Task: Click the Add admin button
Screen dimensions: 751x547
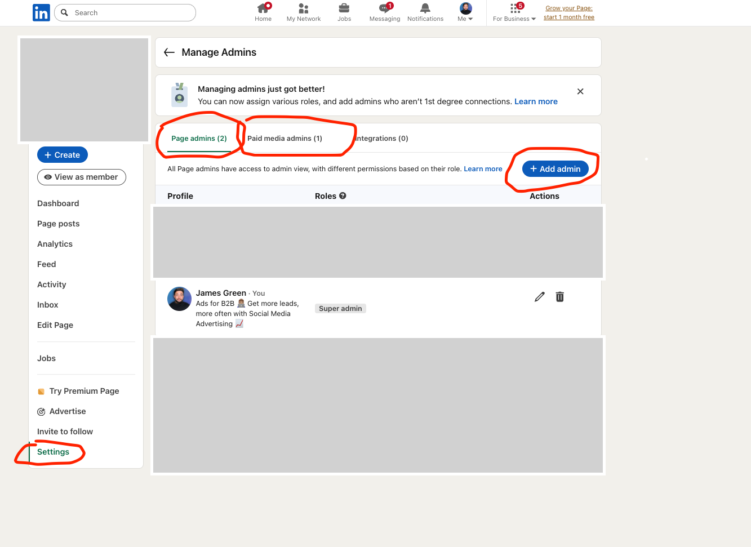Action: (x=556, y=169)
